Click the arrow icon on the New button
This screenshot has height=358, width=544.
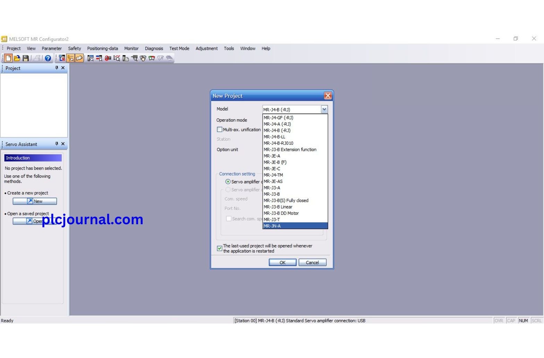30,201
